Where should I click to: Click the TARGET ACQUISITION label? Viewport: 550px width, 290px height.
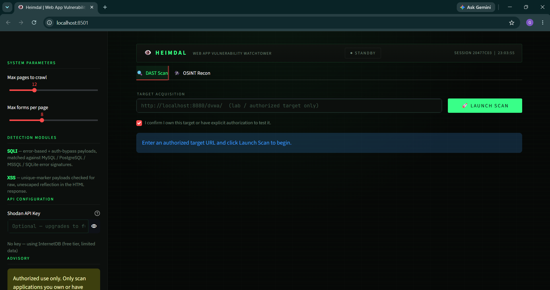[x=161, y=94]
